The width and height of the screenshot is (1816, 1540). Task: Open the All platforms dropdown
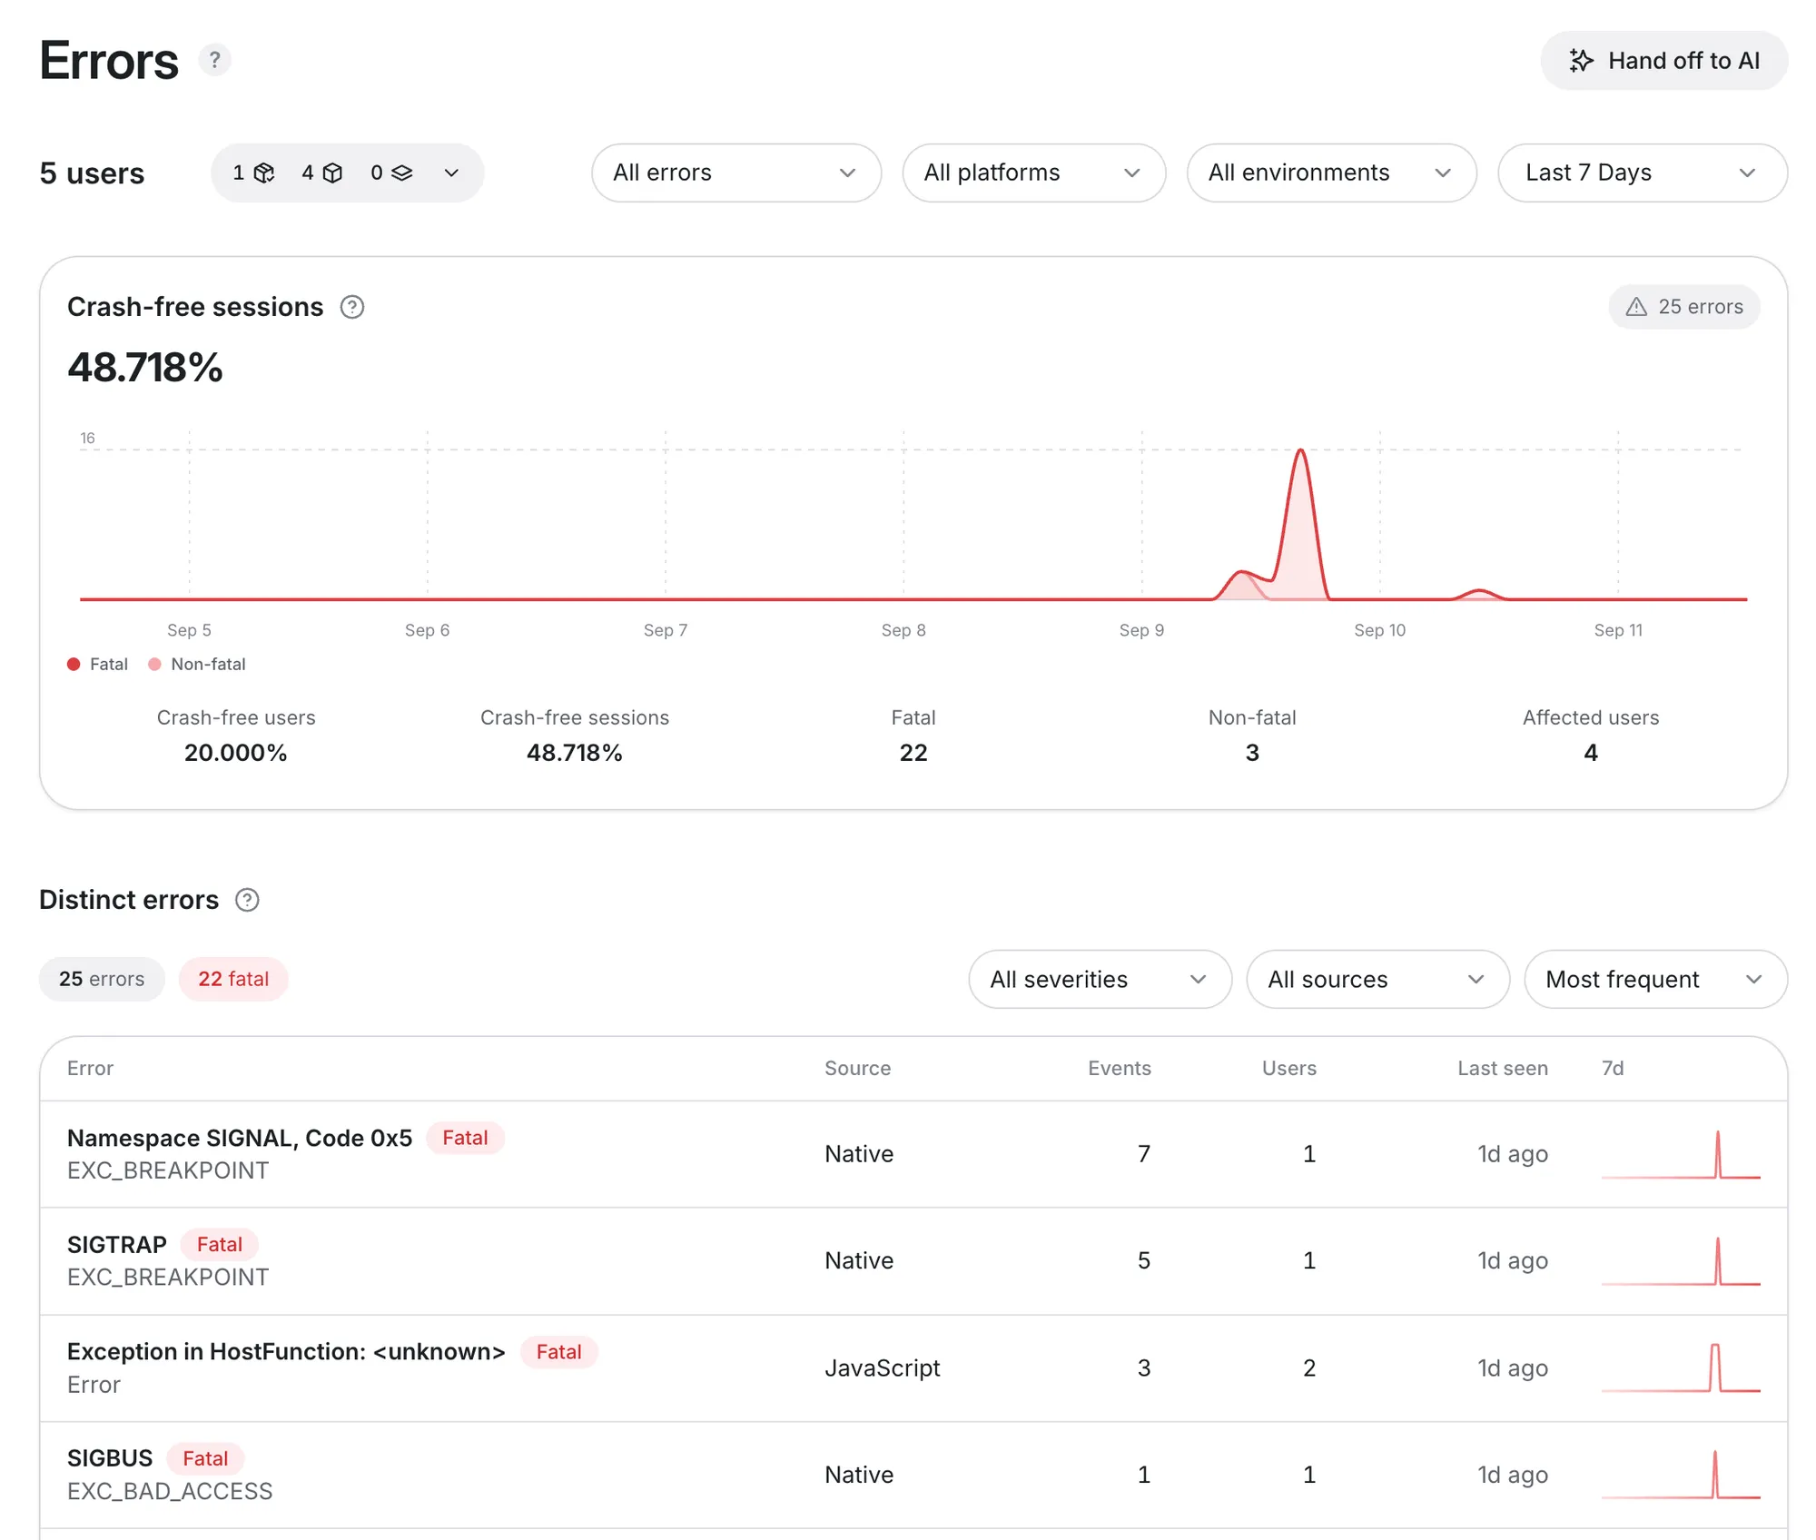click(1034, 173)
